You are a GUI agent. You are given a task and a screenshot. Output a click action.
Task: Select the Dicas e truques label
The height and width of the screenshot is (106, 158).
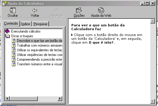pos(22,36)
